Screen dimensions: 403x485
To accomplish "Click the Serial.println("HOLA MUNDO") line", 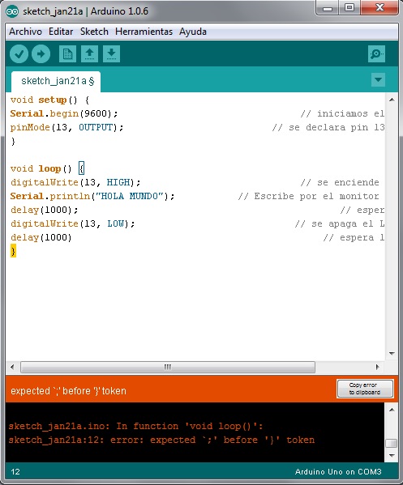I will point(92,196).
